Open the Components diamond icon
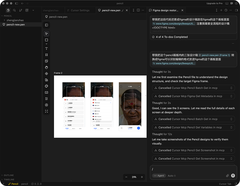Viewport: 240px width, 186px height. pyautogui.click(x=47, y=74)
